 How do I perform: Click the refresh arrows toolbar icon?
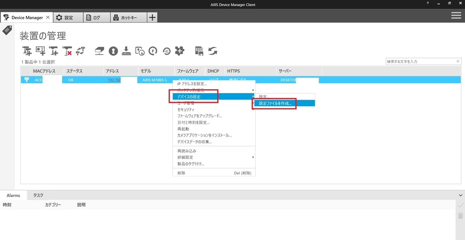[x=213, y=51]
